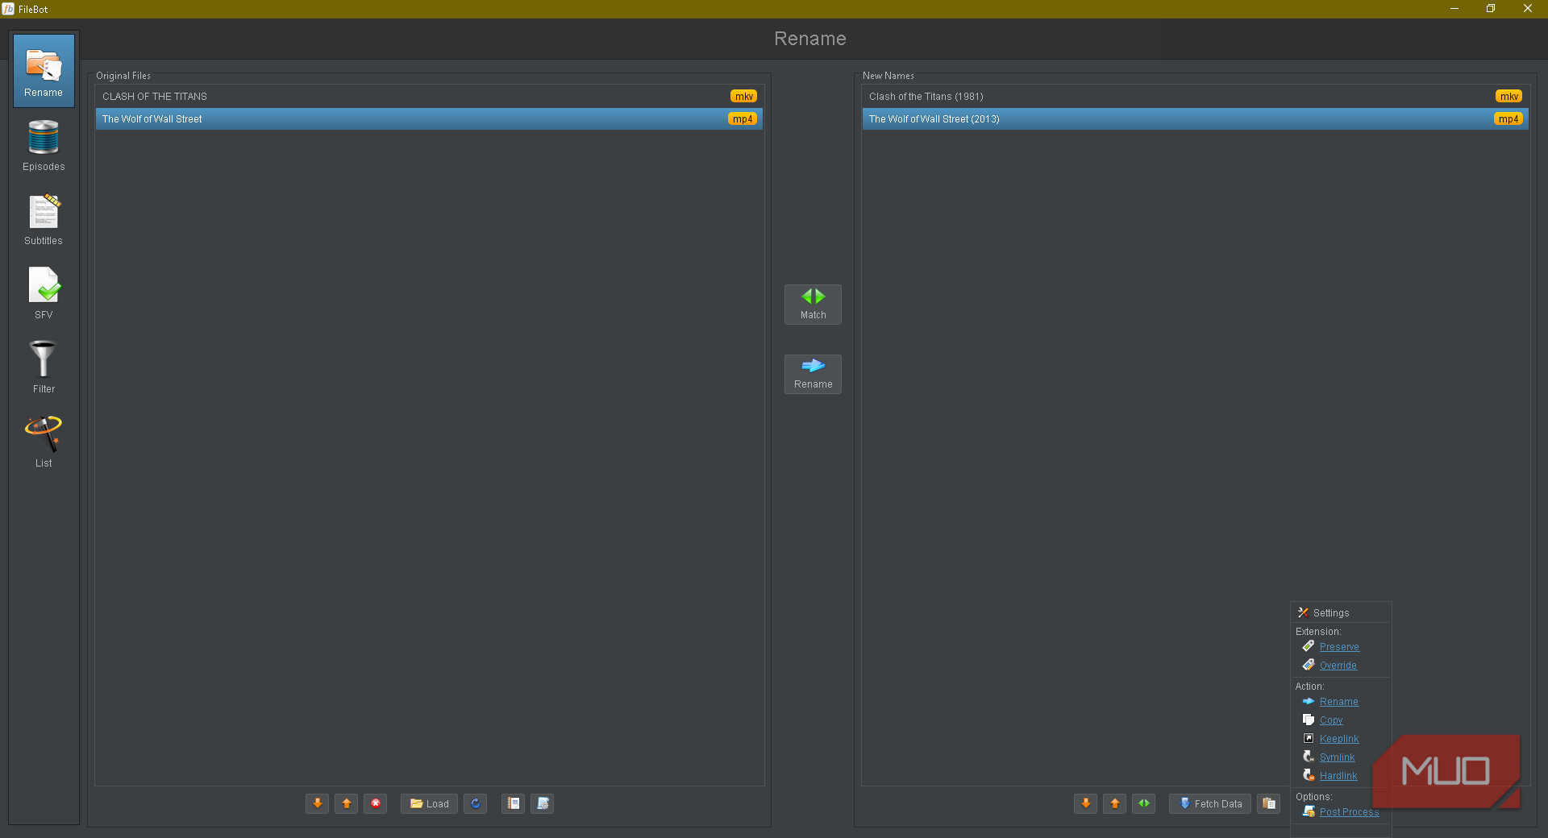Click the Load files button
Screen dimensions: 1548x838
coord(429,803)
